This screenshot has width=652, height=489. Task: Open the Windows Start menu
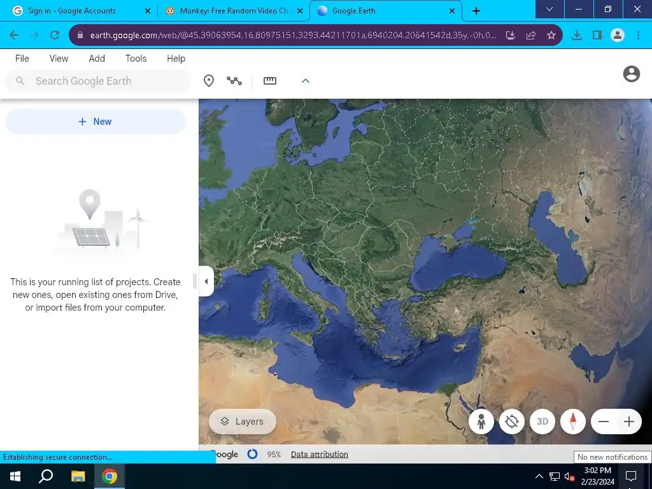point(15,476)
